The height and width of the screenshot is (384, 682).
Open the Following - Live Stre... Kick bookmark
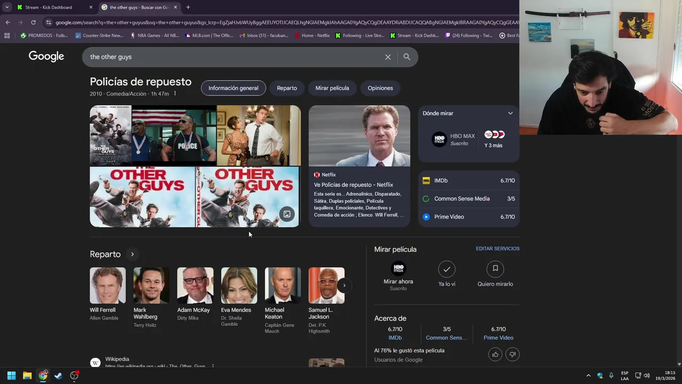360,36
